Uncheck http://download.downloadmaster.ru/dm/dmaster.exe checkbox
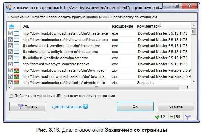Screen dimensions: 202x134 point(10,33)
